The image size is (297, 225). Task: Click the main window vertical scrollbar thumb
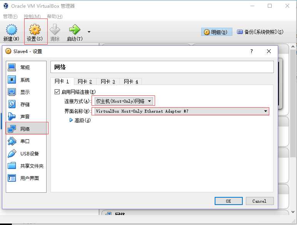click(293, 103)
